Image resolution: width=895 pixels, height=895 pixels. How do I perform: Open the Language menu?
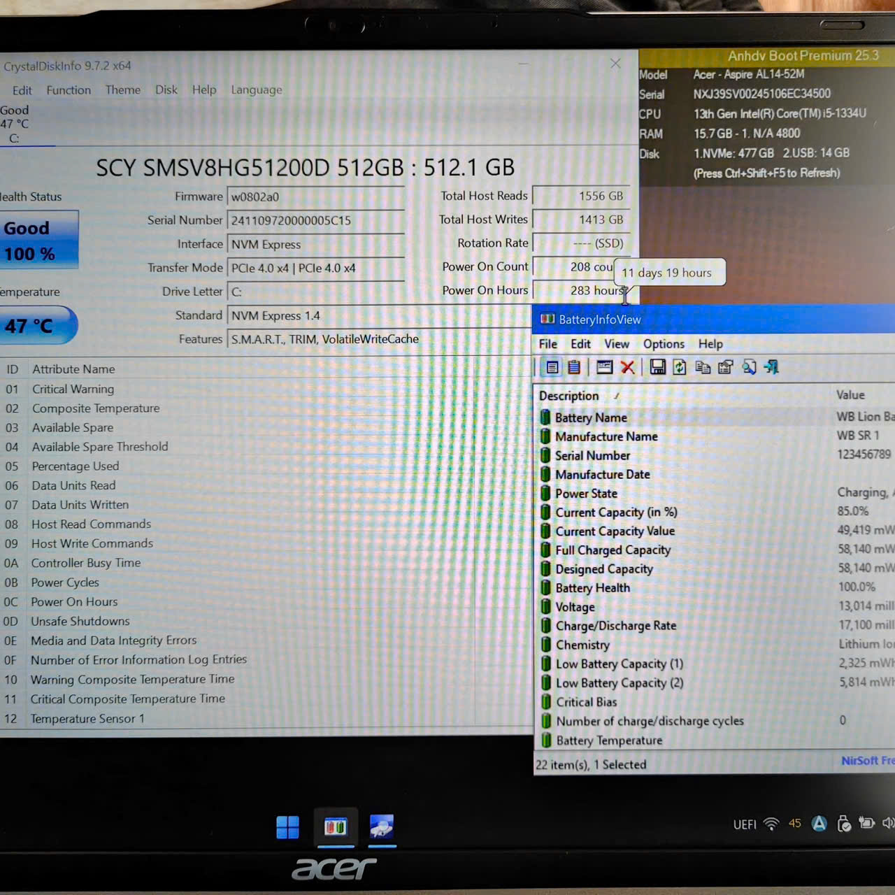point(257,90)
